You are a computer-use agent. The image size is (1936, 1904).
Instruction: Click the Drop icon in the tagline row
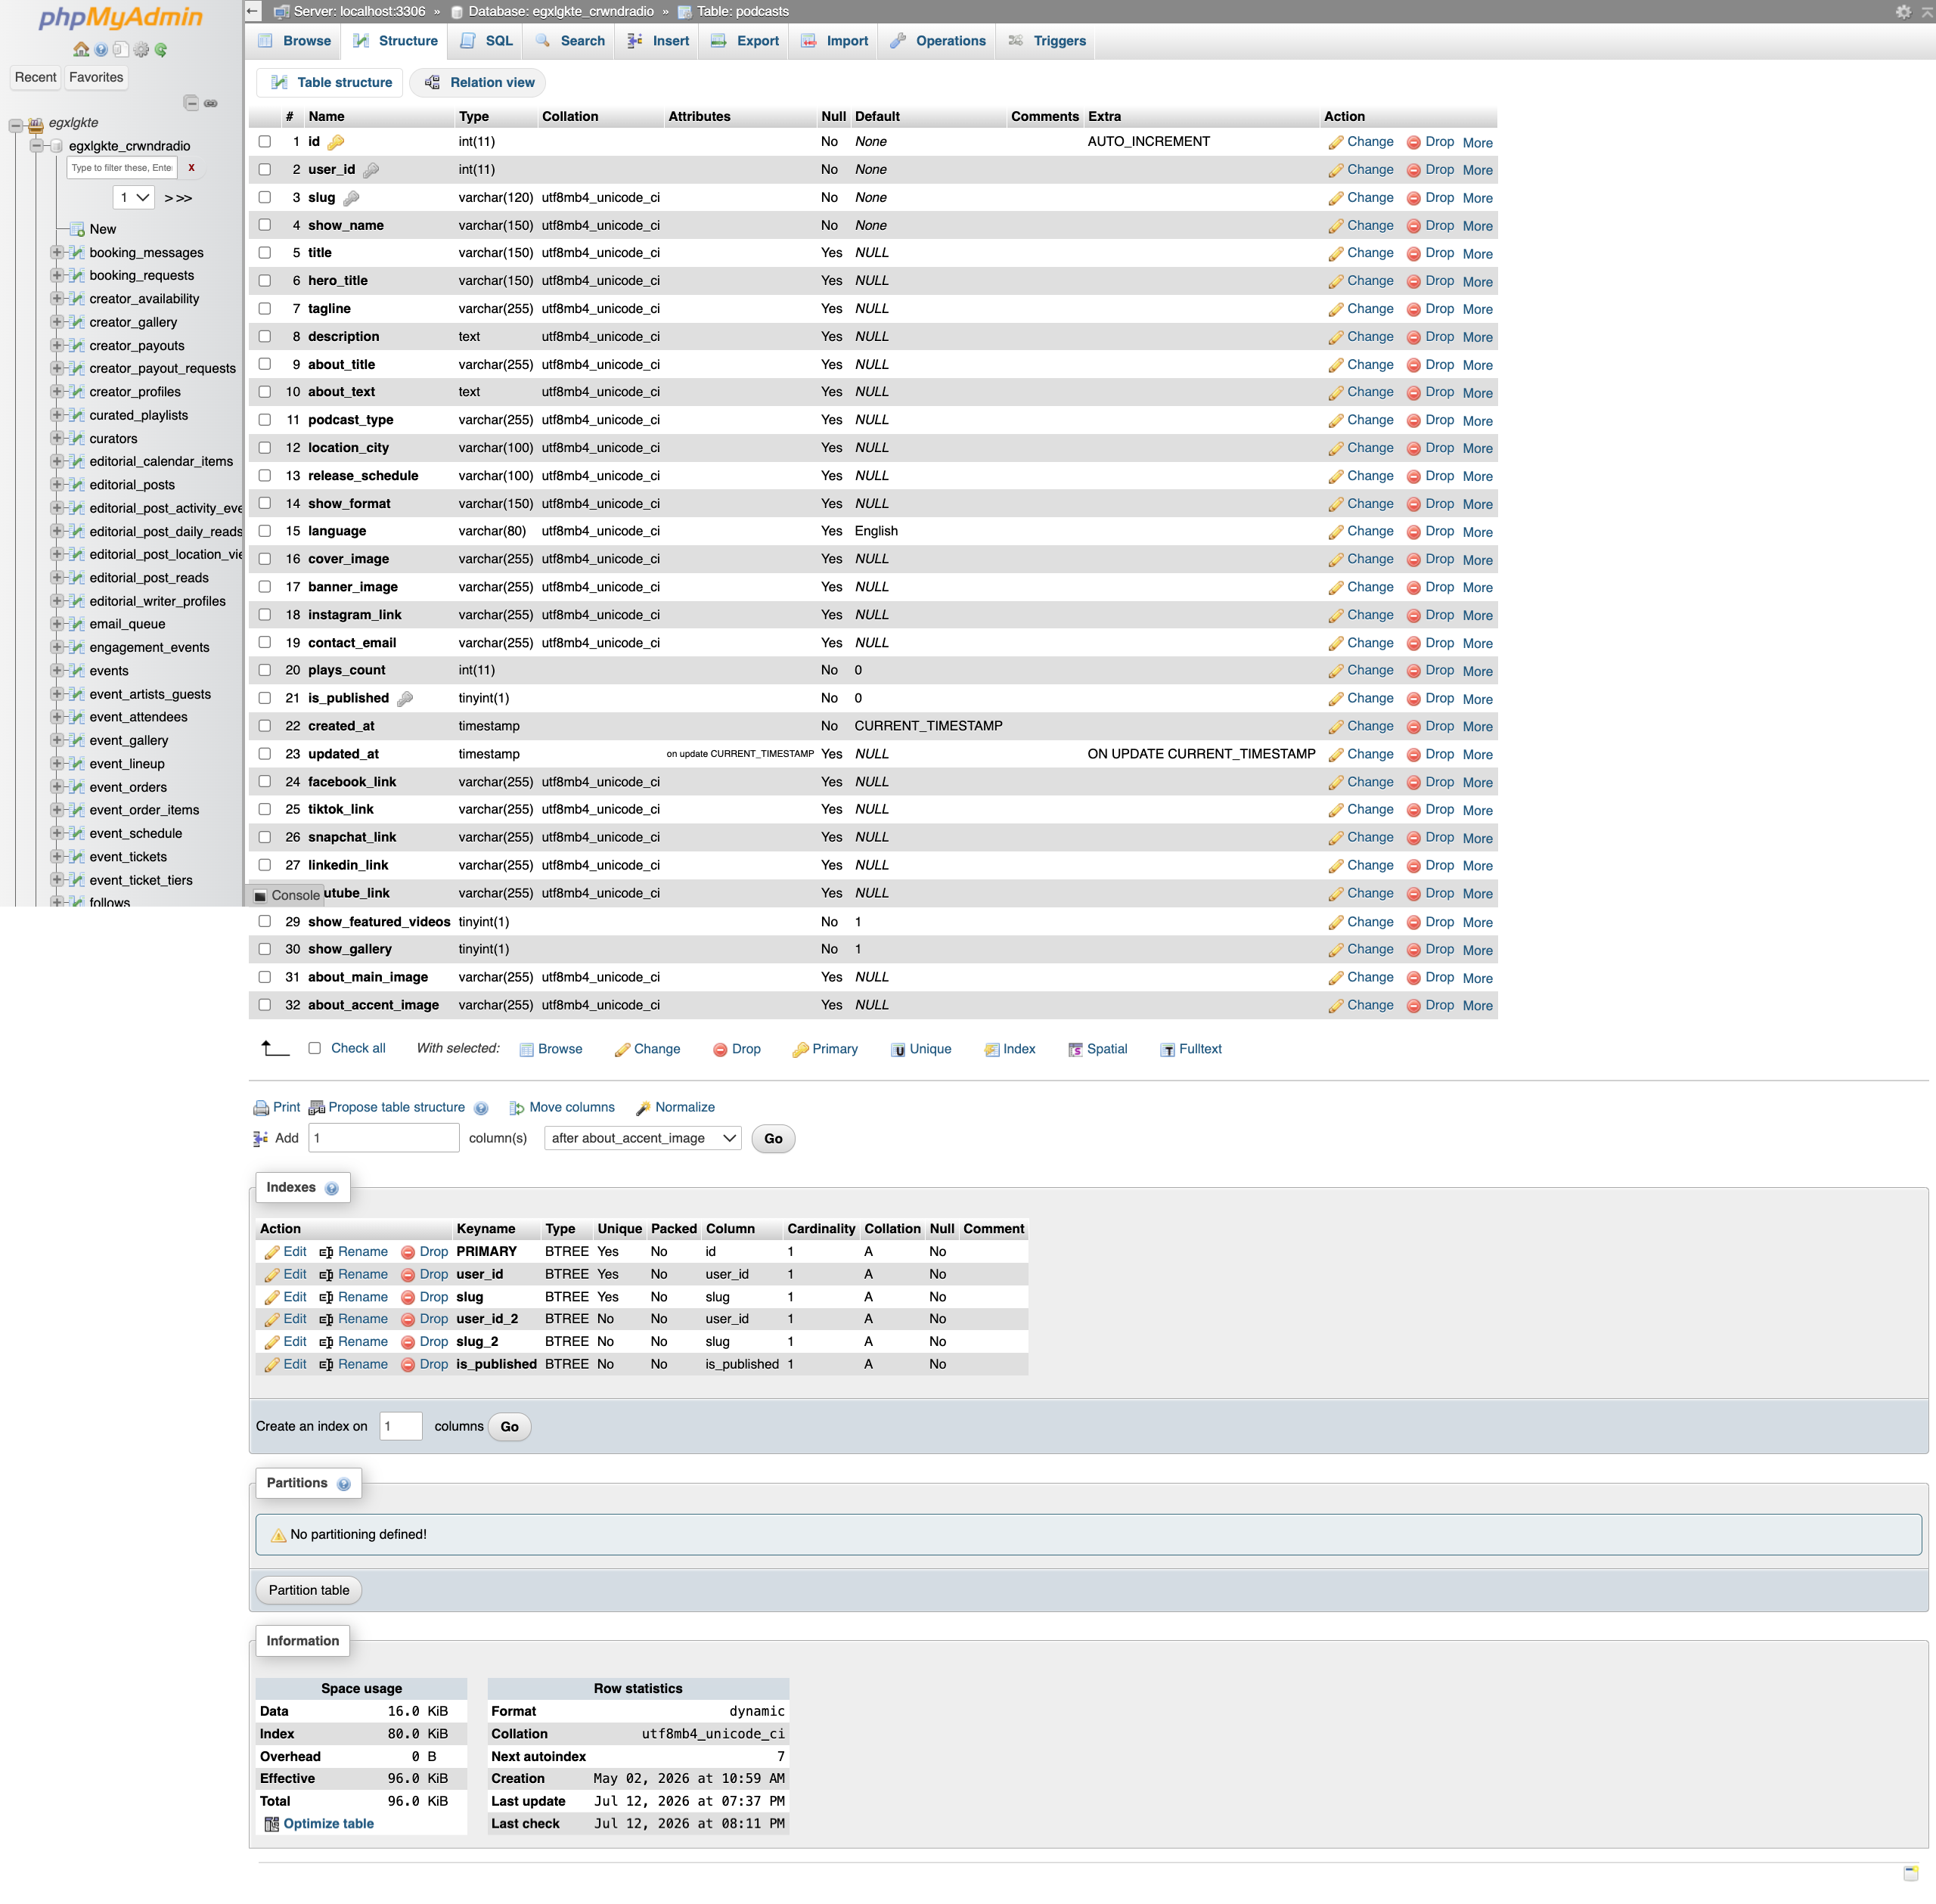point(1413,310)
